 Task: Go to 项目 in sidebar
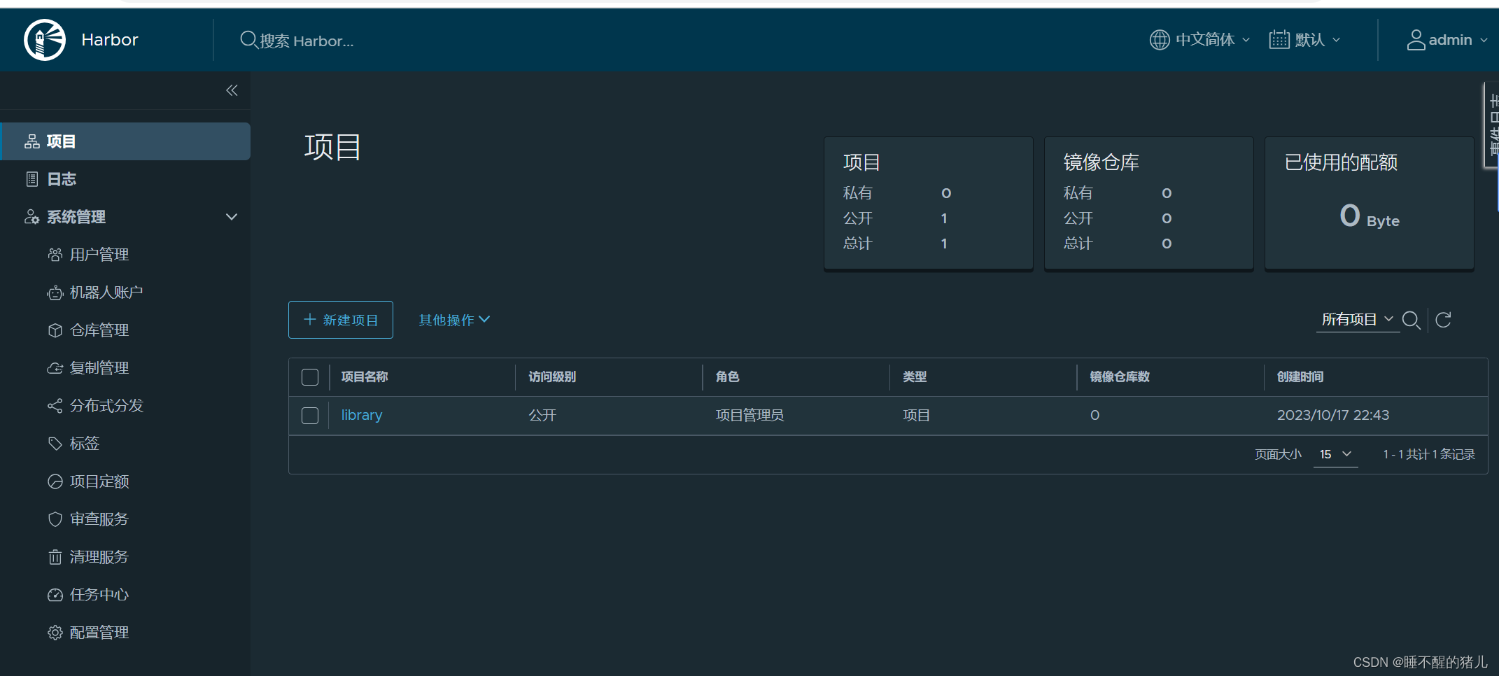coord(125,141)
